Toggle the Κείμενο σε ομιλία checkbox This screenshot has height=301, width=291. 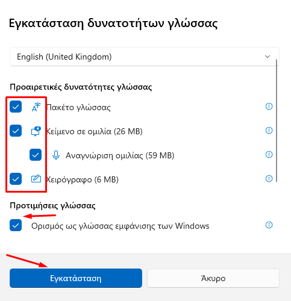(x=16, y=131)
